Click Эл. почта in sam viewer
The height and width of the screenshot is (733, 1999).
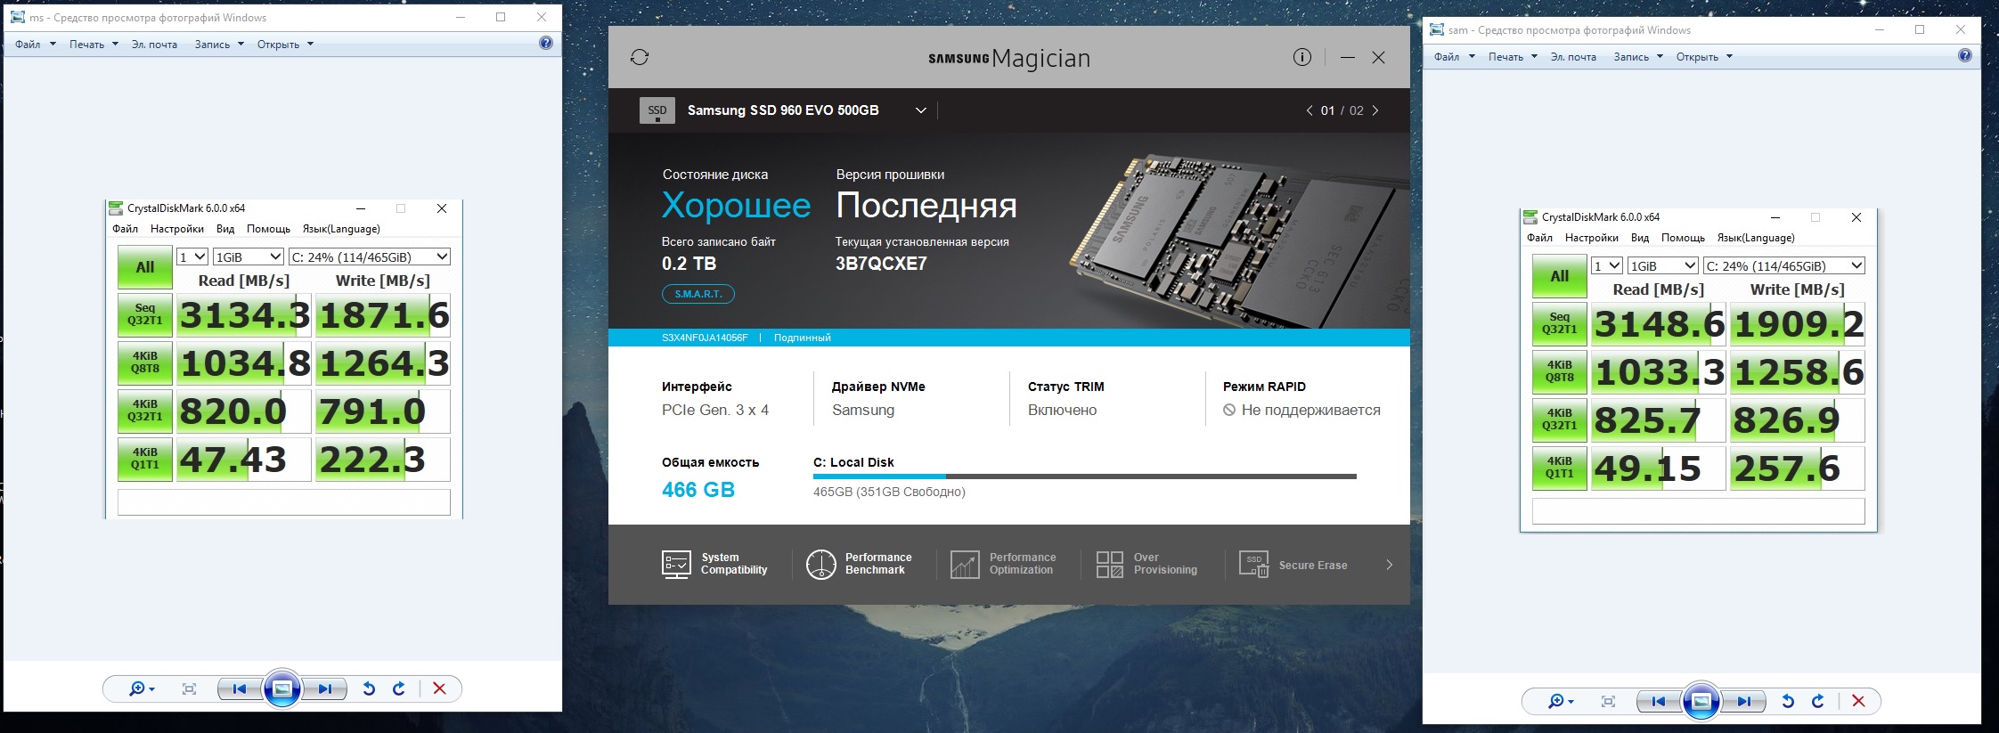point(1573,56)
